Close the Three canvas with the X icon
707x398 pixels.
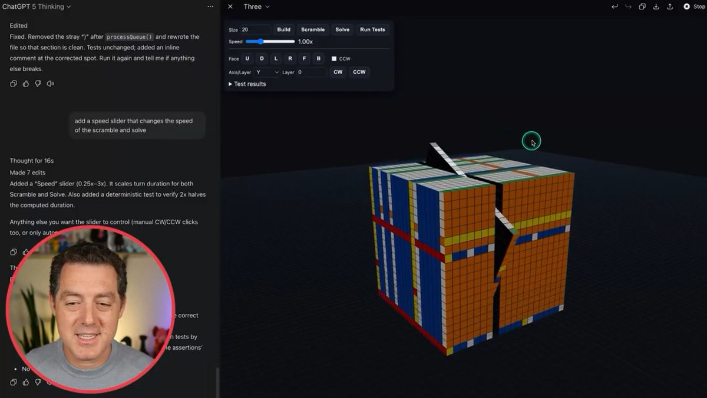[x=230, y=6]
